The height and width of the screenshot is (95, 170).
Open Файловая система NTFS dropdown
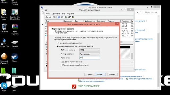[90, 50]
